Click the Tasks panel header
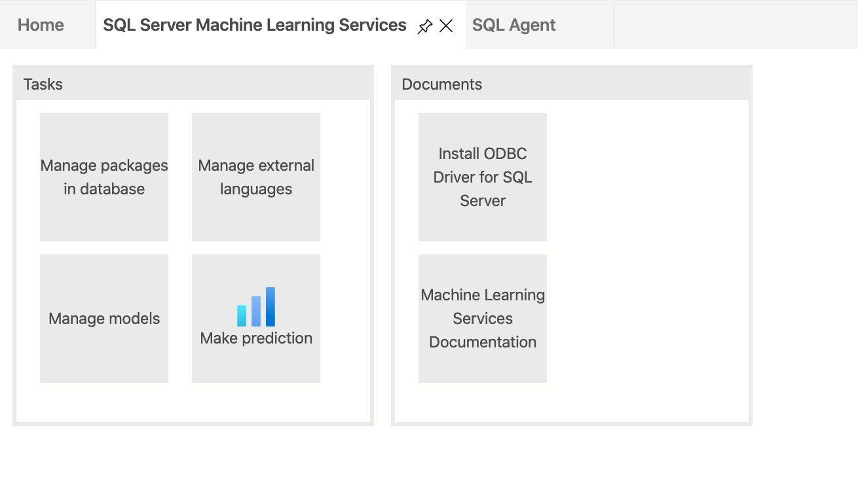858x477 pixels. 193,84
